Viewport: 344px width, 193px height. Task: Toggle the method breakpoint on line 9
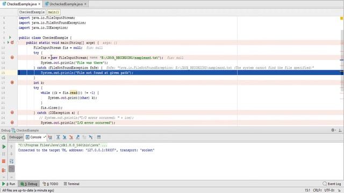coord(12,42)
